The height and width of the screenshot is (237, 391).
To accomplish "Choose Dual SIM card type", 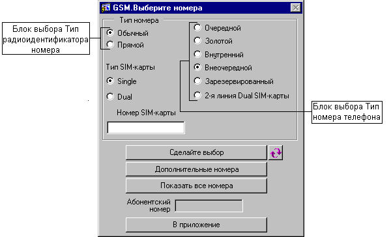I will (110, 96).
